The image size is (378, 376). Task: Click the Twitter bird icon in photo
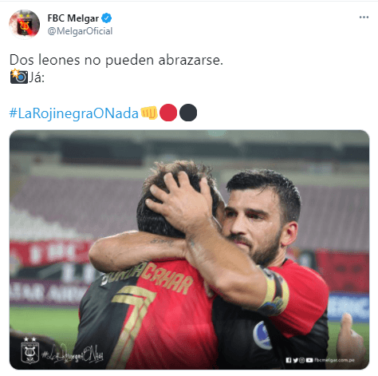tap(295, 360)
